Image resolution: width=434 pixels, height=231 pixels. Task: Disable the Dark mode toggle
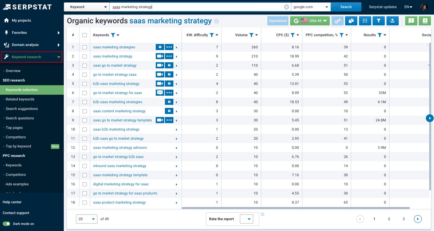coord(7,224)
